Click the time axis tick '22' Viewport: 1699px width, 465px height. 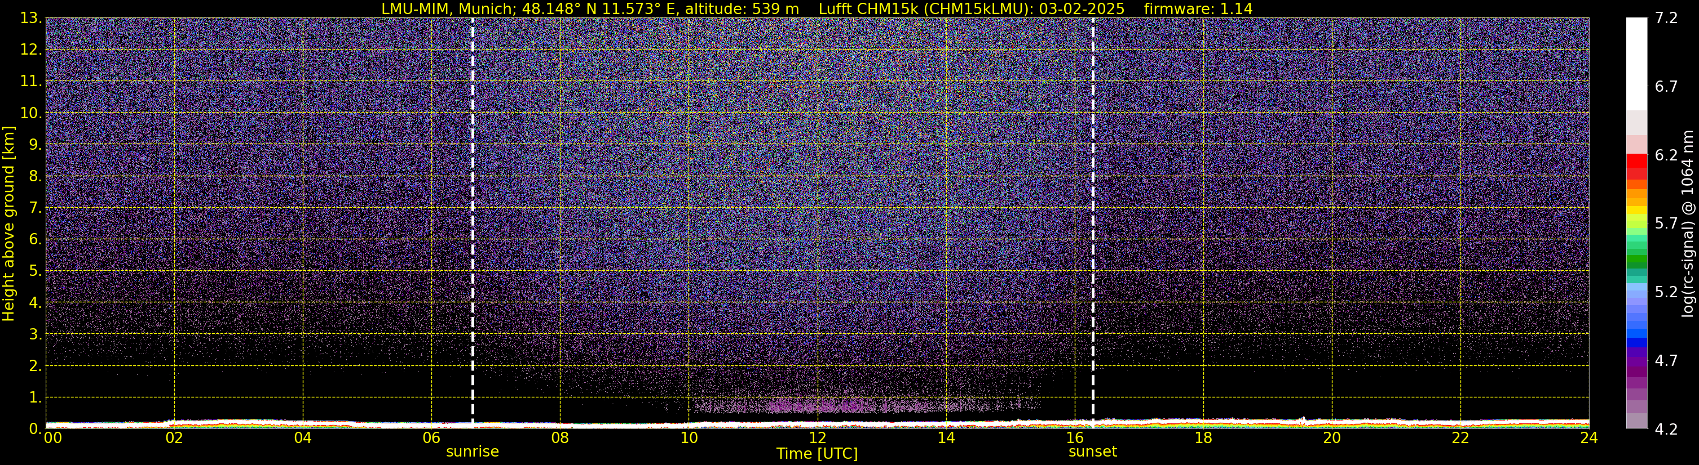tap(1460, 438)
